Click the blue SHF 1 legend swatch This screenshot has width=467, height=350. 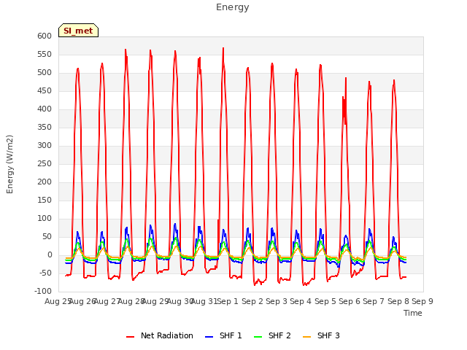pos(209,337)
